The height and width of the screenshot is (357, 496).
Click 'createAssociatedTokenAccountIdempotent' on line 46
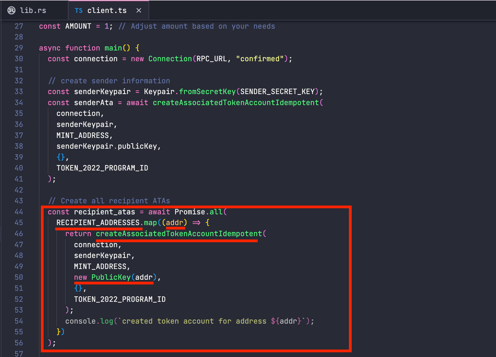pyautogui.click(x=179, y=234)
